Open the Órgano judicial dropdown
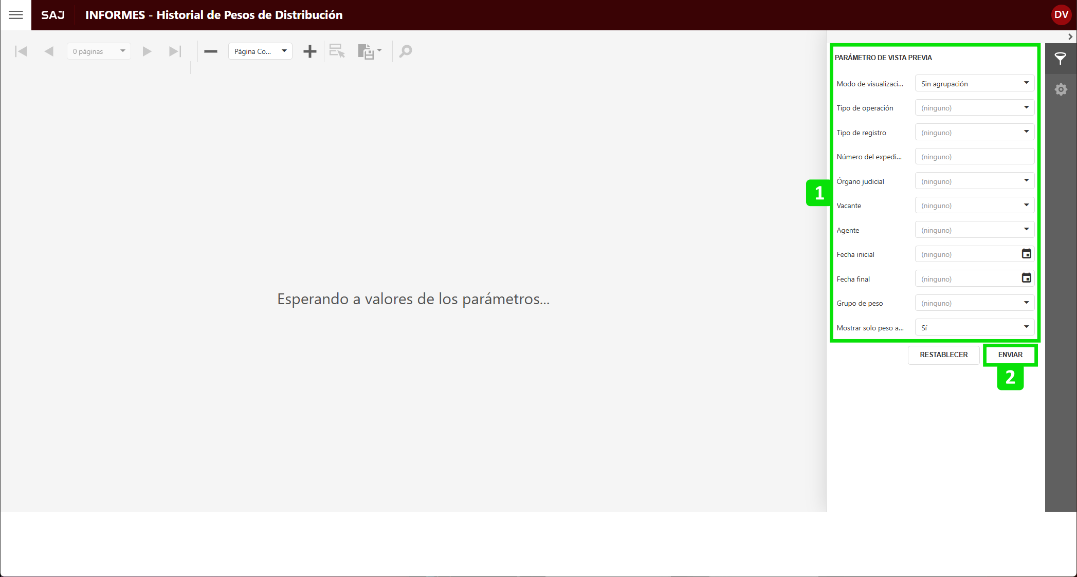The width and height of the screenshot is (1077, 577). tap(974, 181)
